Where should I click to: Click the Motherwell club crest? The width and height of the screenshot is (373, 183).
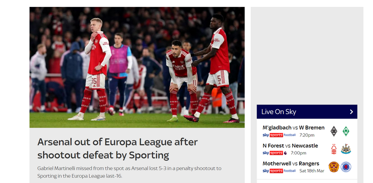click(334, 167)
